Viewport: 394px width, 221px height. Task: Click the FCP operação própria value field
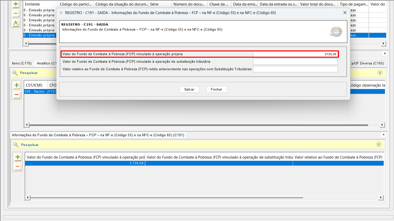(x=295, y=54)
